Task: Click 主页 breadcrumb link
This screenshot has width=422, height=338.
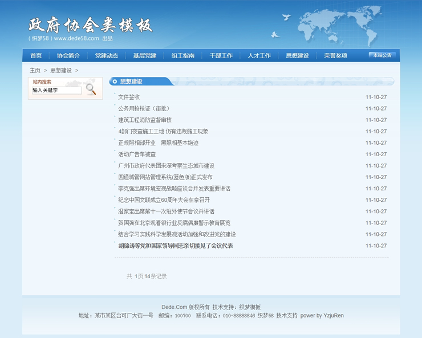Action: tap(35, 71)
